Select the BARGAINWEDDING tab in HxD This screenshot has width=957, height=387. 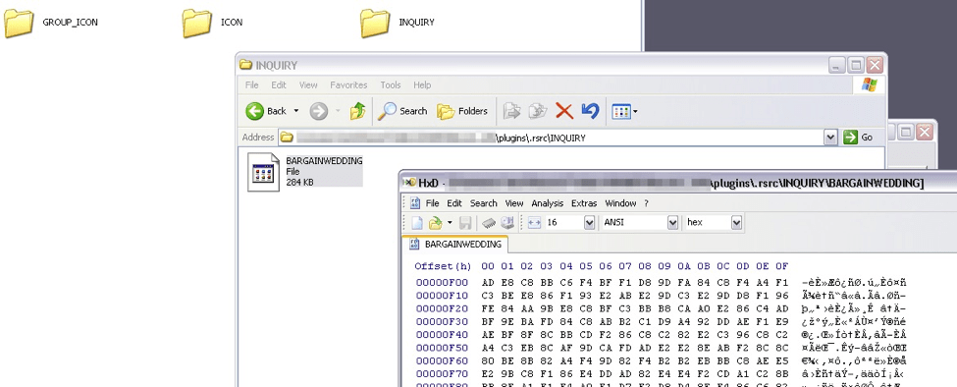pos(454,245)
